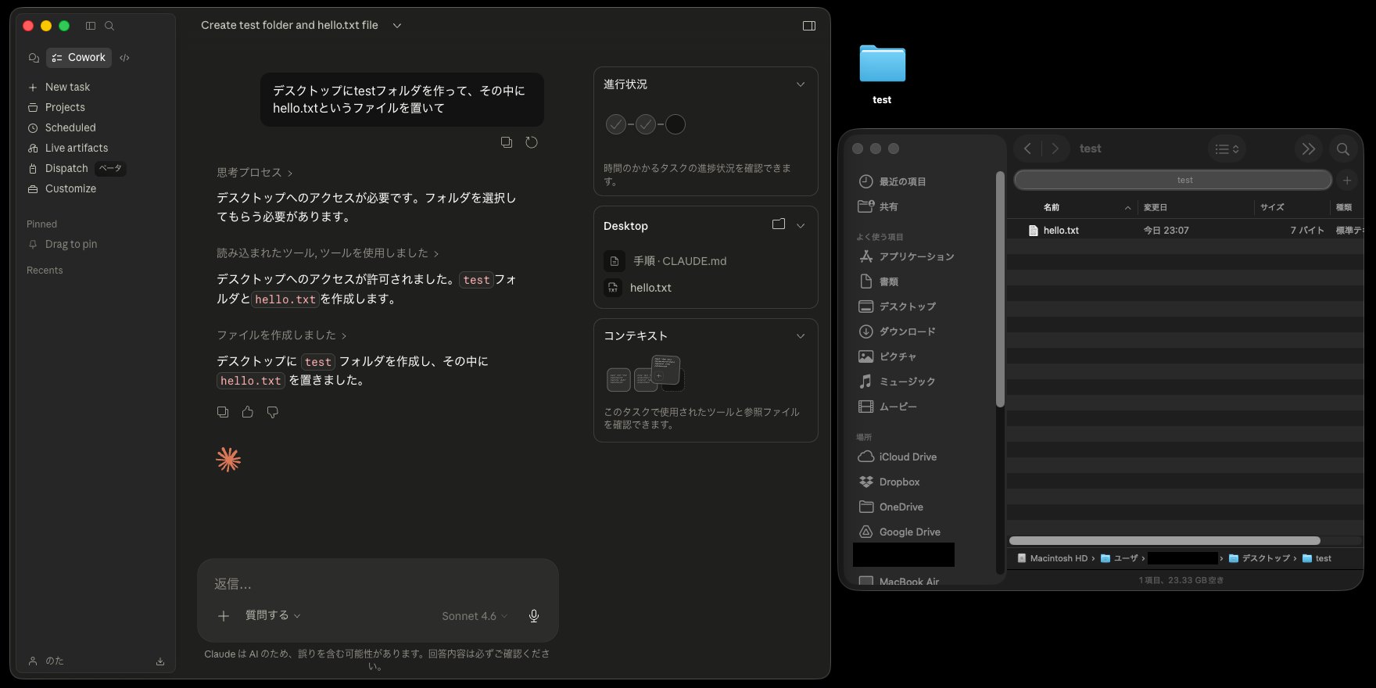Add new Finder tab plus button
Viewport: 1376px width, 688px height.
coord(1347,181)
